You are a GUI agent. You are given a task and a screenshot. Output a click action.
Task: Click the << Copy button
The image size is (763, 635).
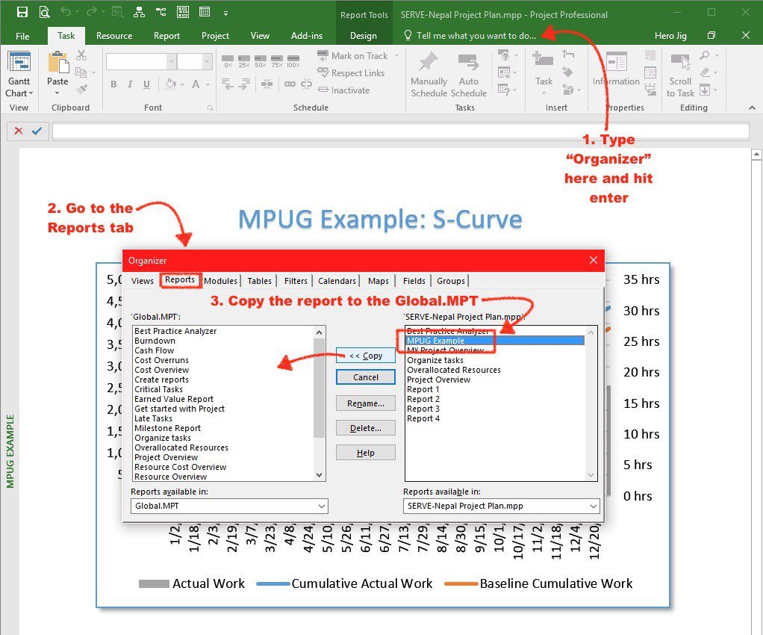click(x=365, y=356)
